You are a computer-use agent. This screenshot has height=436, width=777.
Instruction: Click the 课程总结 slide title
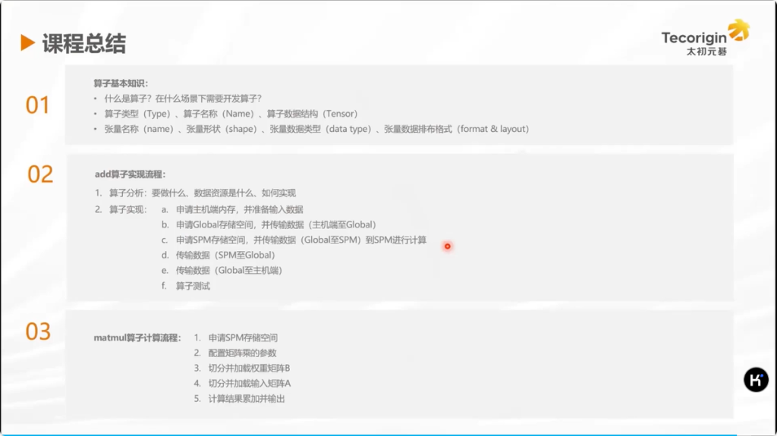click(x=83, y=43)
